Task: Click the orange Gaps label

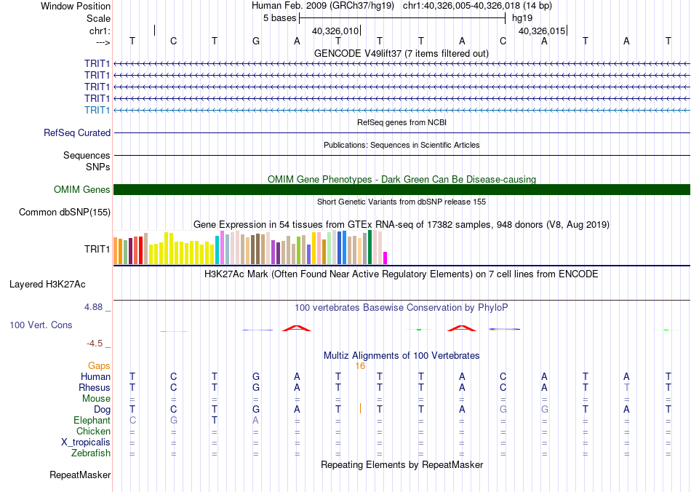Action: click(x=99, y=365)
